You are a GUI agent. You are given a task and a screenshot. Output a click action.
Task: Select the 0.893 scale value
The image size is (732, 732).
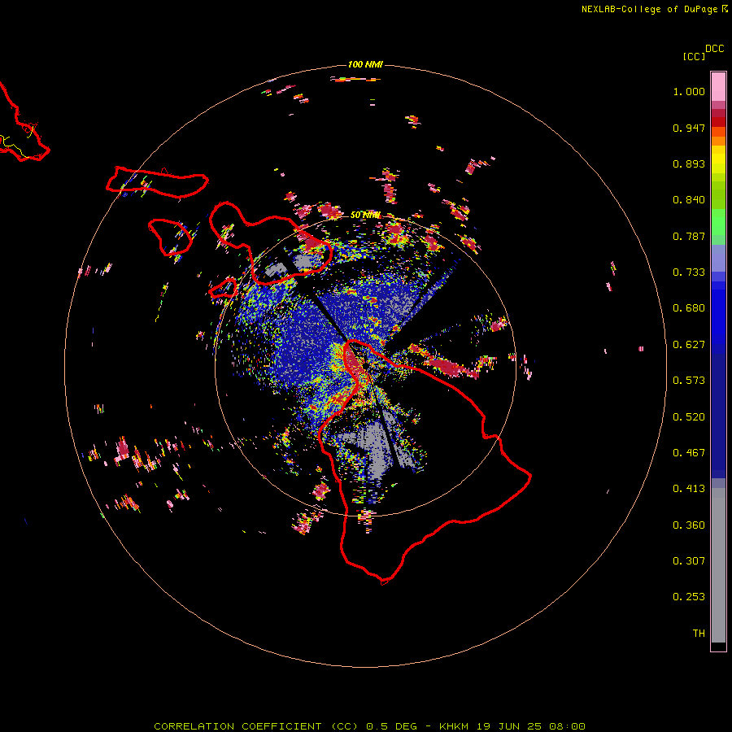[x=689, y=163]
